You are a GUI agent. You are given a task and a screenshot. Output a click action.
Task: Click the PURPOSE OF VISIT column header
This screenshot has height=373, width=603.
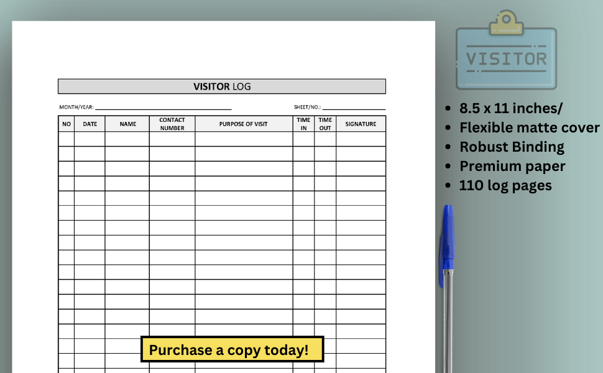coord(244,124)
